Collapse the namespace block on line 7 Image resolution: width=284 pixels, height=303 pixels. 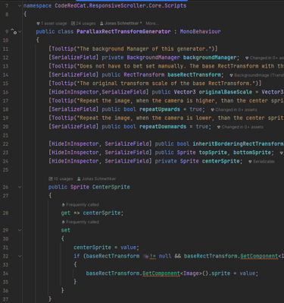20,5
